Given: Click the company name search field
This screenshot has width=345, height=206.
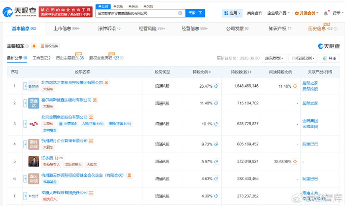Looking at the screenshot, I should 133,13.
